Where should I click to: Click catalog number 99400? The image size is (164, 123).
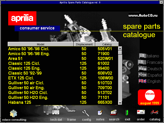(x=104, y=68)
